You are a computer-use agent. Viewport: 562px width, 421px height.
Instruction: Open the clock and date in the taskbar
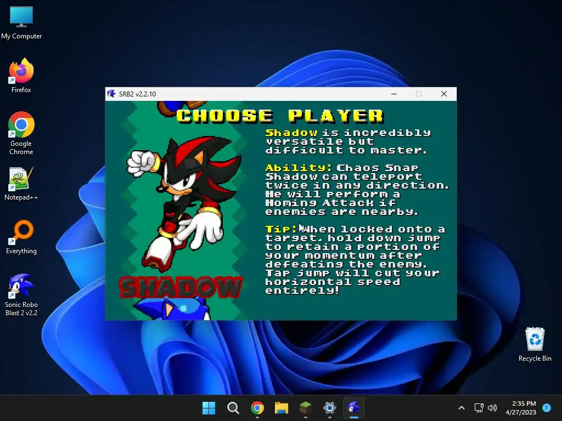point(521,408)
